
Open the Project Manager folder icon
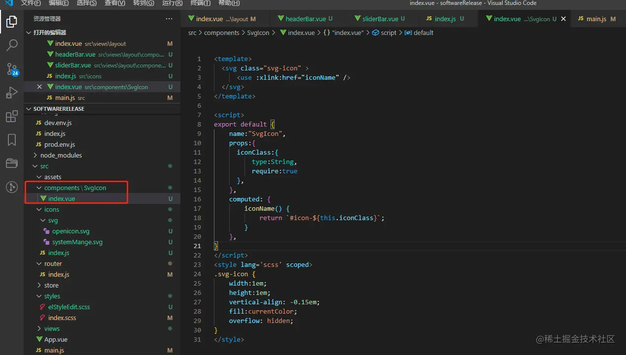(12, 163)
